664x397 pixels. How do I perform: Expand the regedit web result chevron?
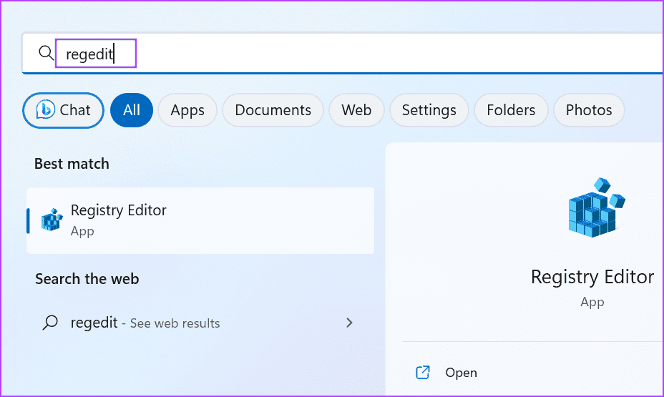pos(349,323)
